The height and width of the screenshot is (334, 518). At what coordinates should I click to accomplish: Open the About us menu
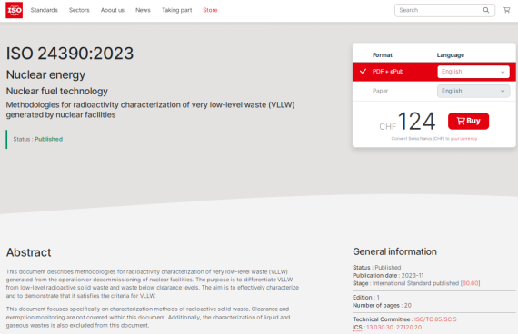coord(113,10)
